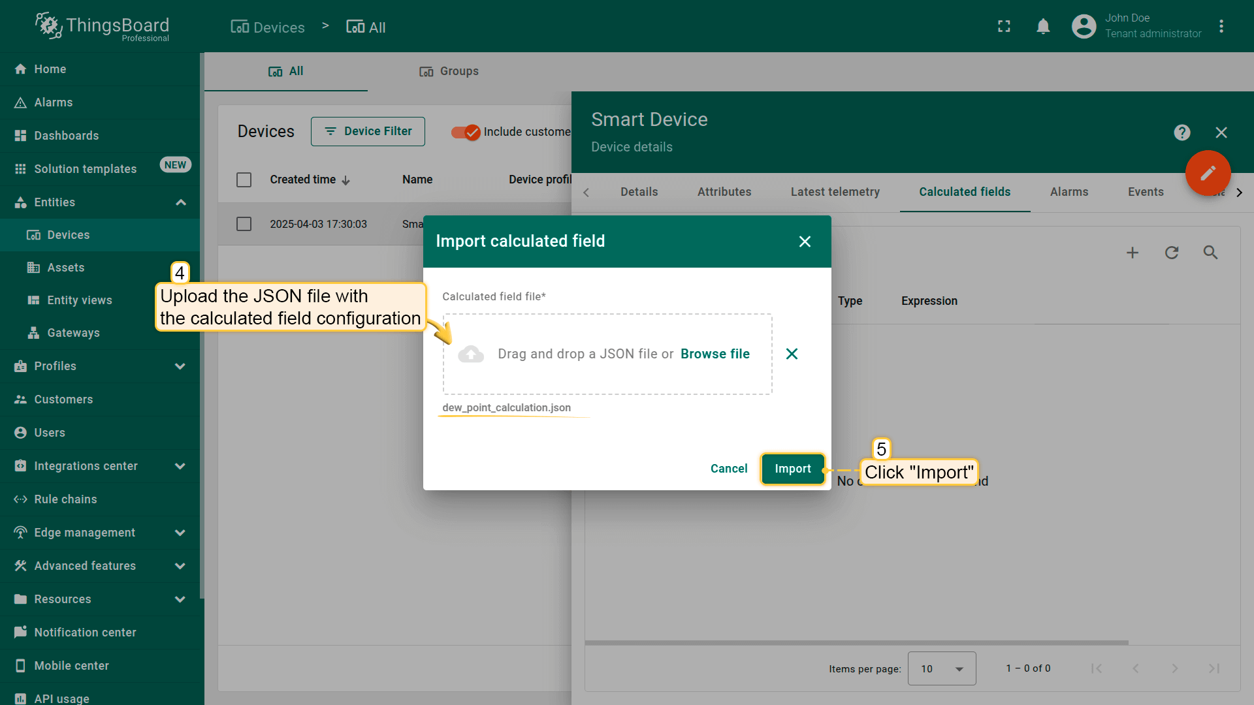The width and height of the screenshot is (1254, 705).
Task: Open the items per page dropdown
Action: (x=941, y=668)
